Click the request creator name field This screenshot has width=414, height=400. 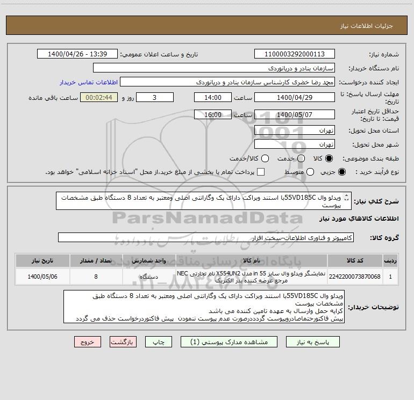[x=227, y=82]
